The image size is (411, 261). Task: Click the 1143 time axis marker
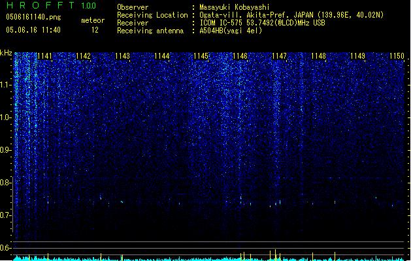click(x=122, y=56)
